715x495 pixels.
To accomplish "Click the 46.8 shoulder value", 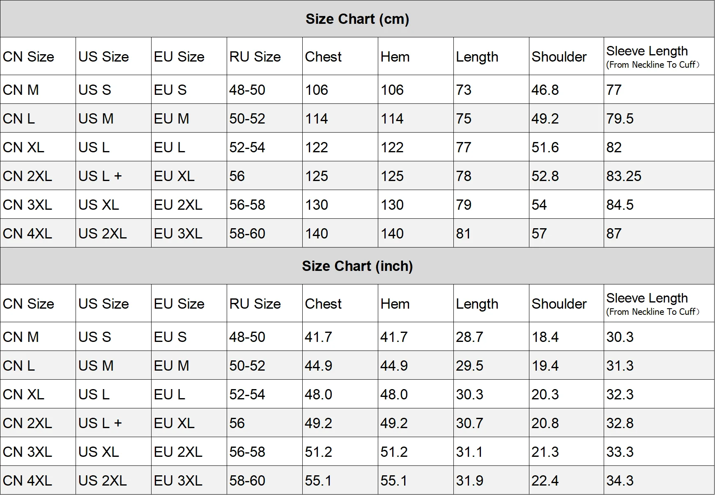I will point(545,90).
